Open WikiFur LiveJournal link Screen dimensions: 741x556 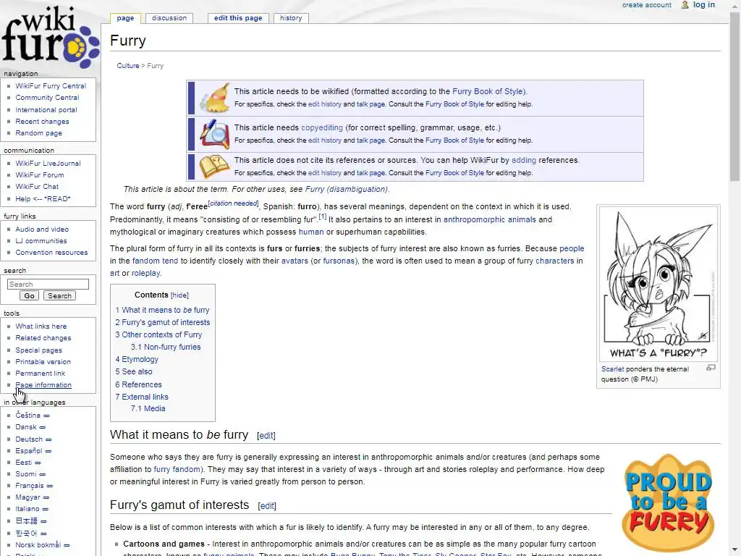48,163
